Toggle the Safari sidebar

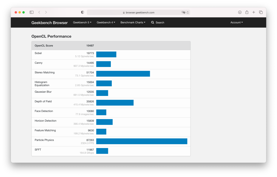coord(32,12)
